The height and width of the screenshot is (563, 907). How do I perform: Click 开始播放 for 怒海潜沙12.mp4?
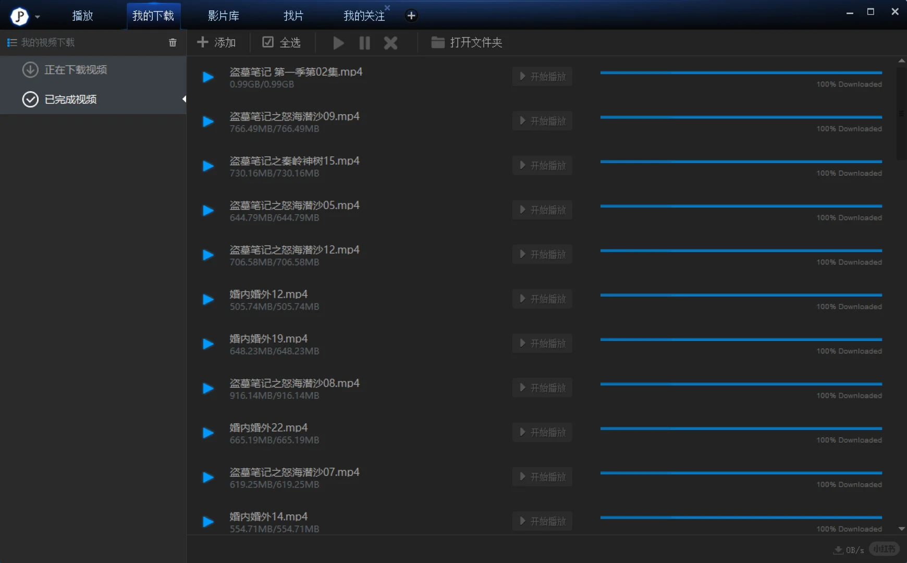(542, 254)
